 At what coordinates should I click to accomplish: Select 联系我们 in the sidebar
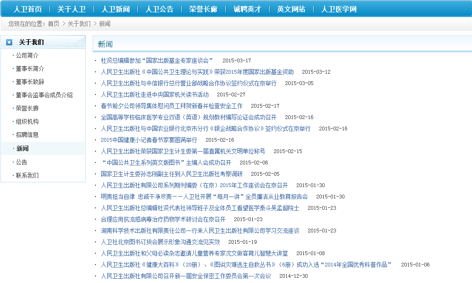coord(27,175)
